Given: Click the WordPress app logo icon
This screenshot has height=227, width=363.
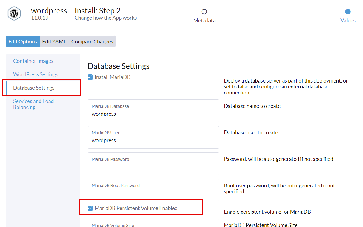Looking at the screenshot, I should click(x=14, y=13).
